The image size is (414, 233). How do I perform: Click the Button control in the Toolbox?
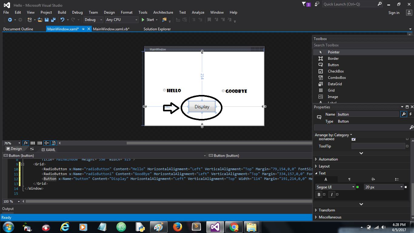pyautogui.click(x=333, y=65)
